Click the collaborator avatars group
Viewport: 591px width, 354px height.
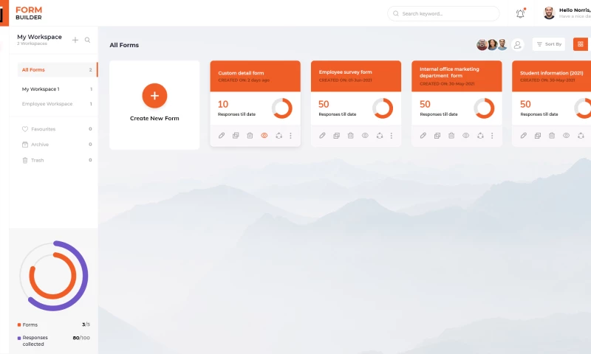[492, 45]
